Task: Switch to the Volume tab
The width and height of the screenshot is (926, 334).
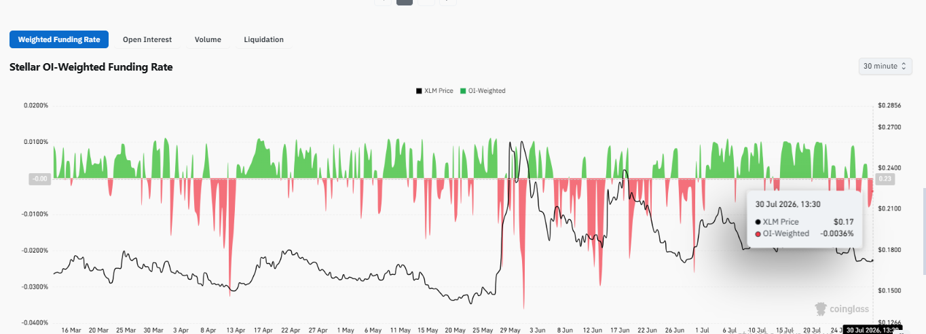Action: pyautogui.click(x=208, y=39)
